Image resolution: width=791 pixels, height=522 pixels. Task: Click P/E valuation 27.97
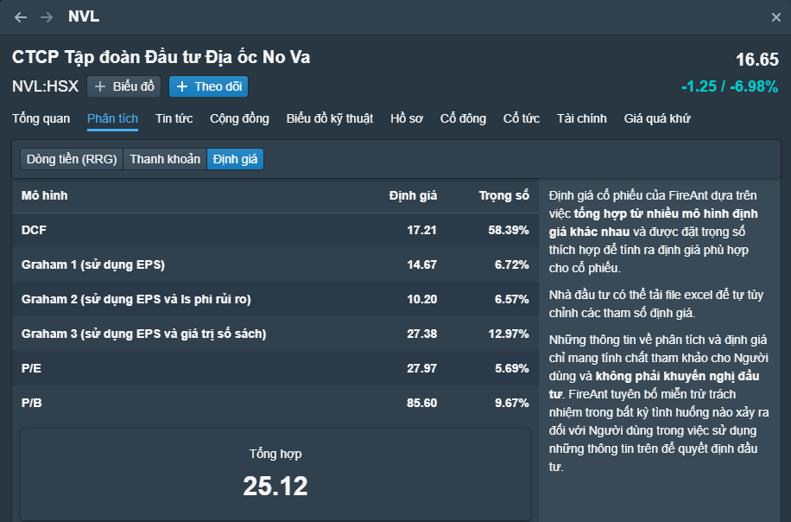pyautogui.click(x=421, y=368)
